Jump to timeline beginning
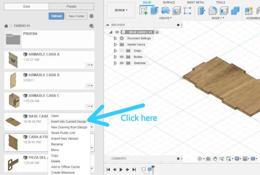Image resolution: width=260 pixels, height=175 pixels. point(108,170)
